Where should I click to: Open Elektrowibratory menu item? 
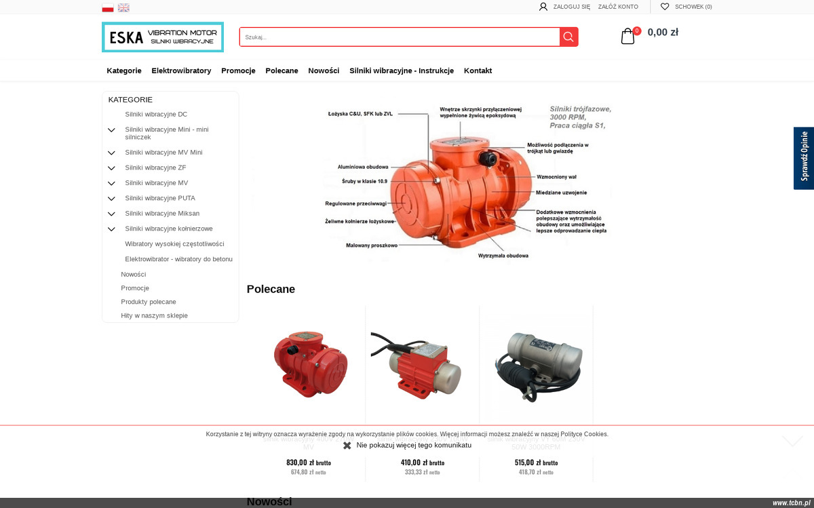click(x=181, y=71)
